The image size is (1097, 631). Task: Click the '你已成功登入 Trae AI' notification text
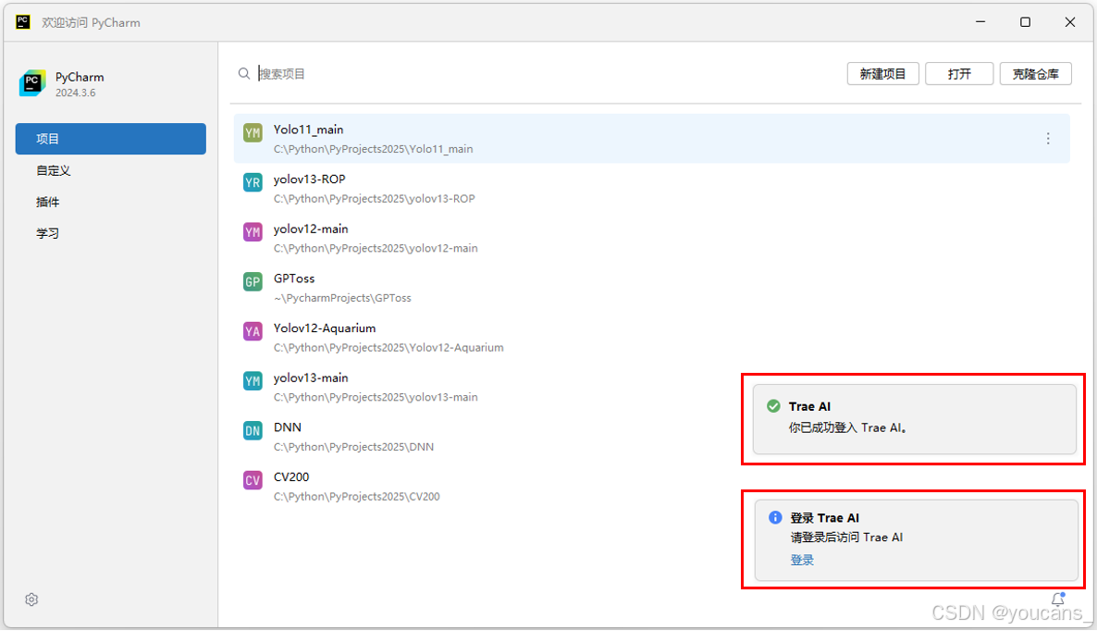848,427
